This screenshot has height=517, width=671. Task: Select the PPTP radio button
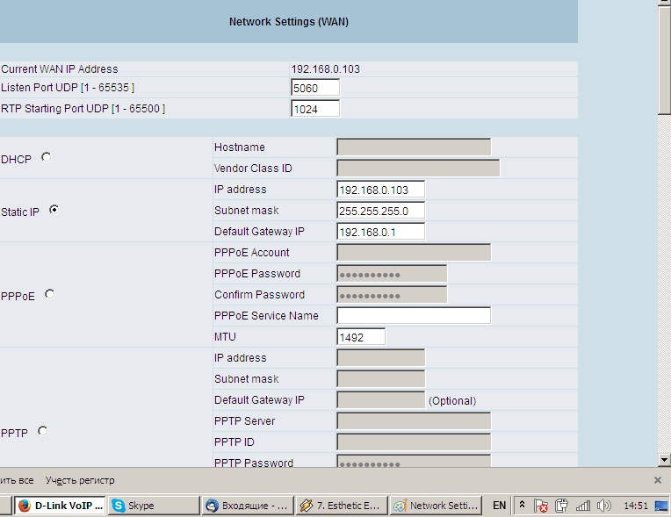[x=43, y=431]
